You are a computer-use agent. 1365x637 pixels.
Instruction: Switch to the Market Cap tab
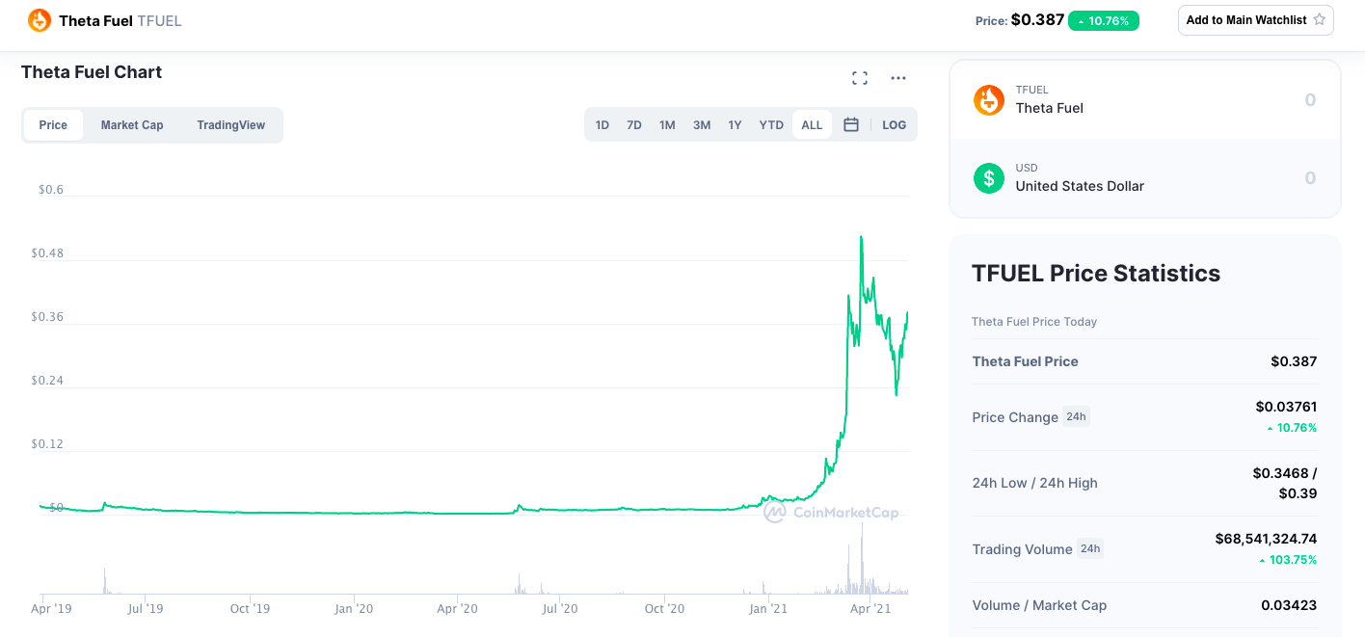[x=132, y=125]
